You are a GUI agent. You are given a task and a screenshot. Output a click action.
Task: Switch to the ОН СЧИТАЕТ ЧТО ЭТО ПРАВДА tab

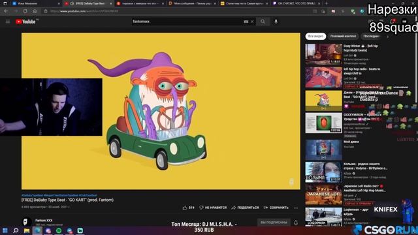[x=296, y=3]
